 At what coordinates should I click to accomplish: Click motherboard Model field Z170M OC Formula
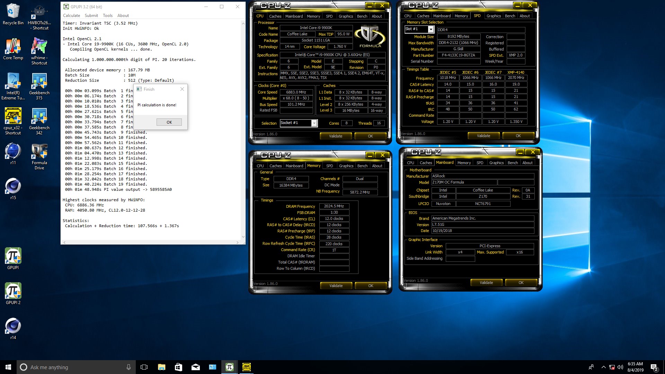[x=464, y=182]
